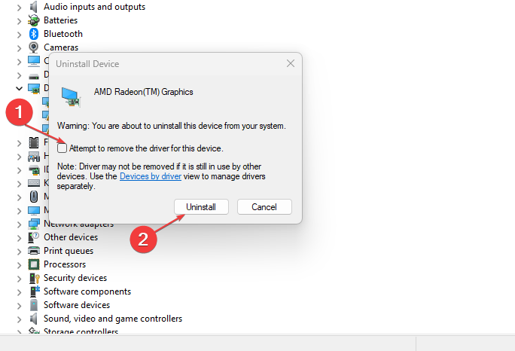515x351 pixels.
Task: Select the 'Cameras' label
Action: [61, 47]
